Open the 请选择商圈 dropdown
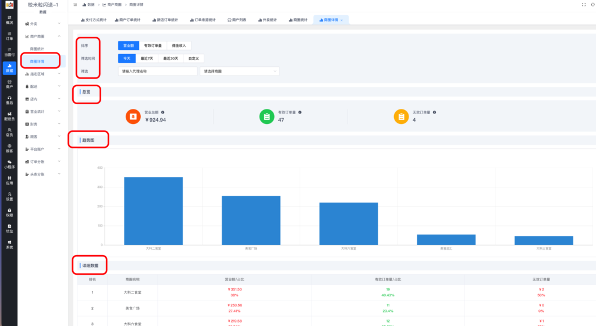The width and height of the screenshot is (596, 326). 239,72
